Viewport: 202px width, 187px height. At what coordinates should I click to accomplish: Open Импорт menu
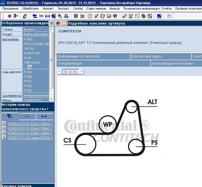pyautogui.click(x=48, y=8)
